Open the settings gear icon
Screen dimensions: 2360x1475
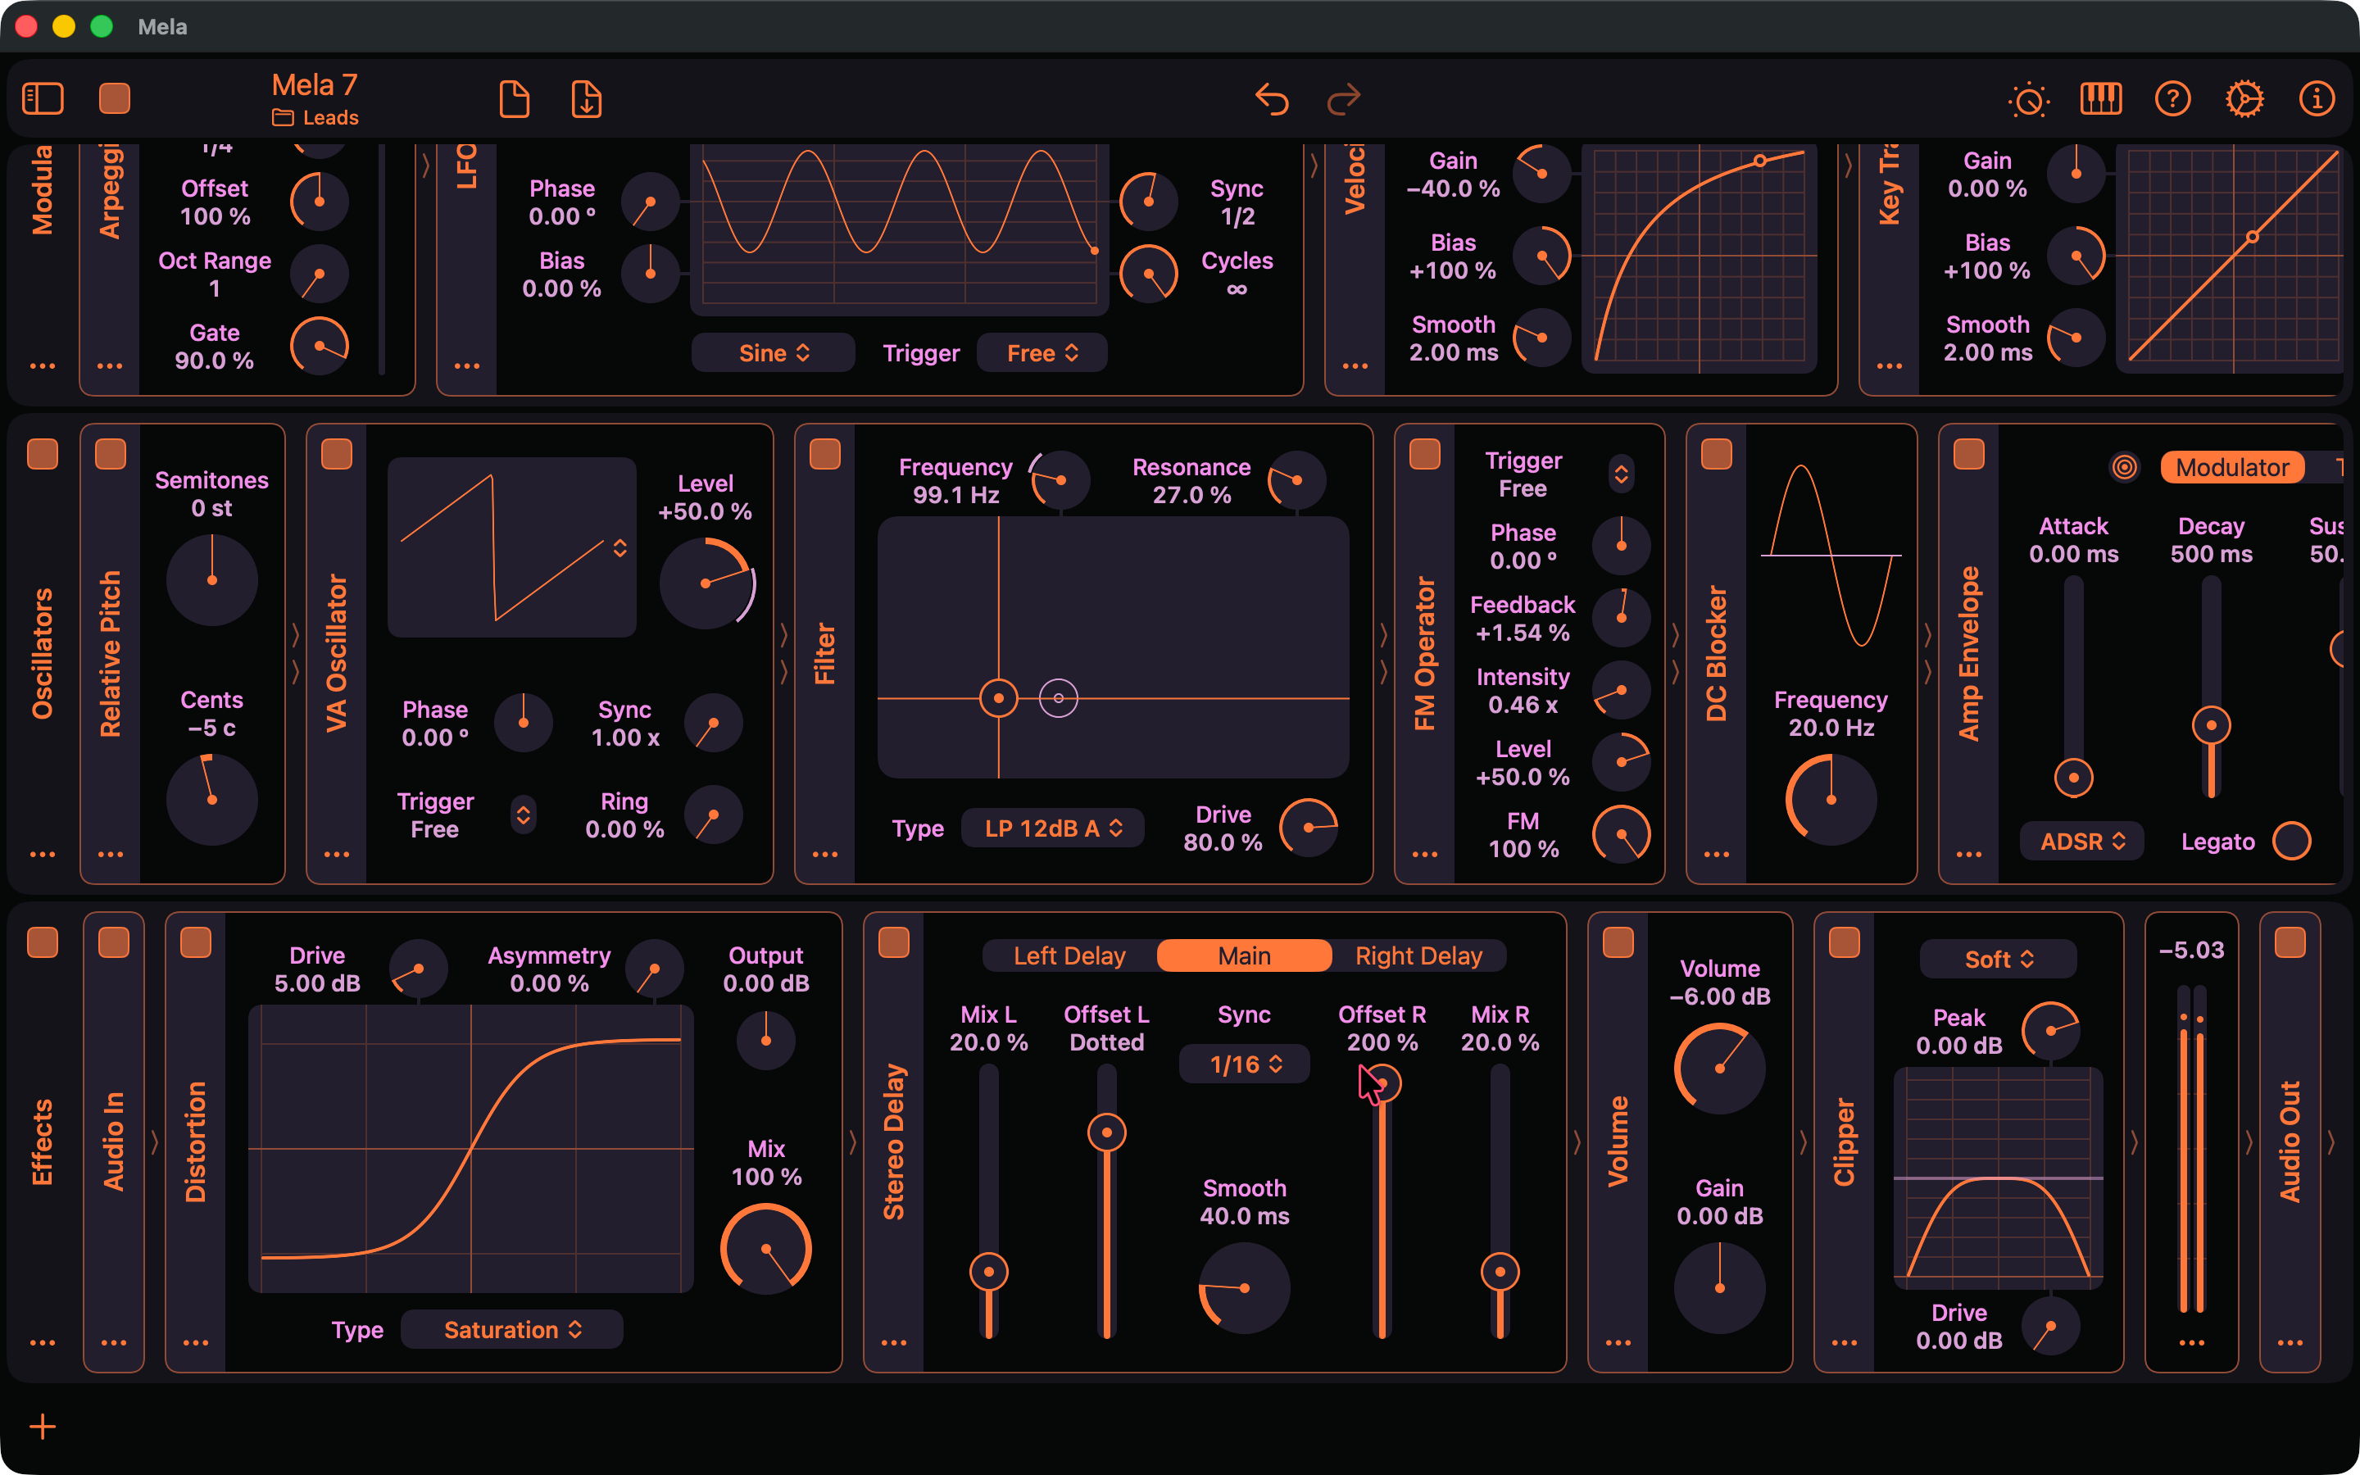coord(2244,98)
